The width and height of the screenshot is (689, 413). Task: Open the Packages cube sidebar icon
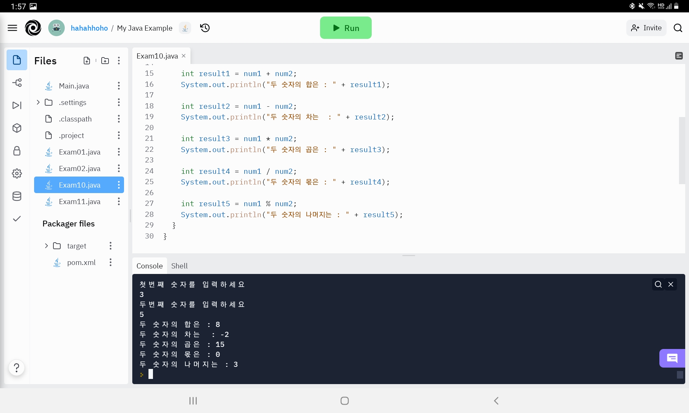[x=17, y=128]
